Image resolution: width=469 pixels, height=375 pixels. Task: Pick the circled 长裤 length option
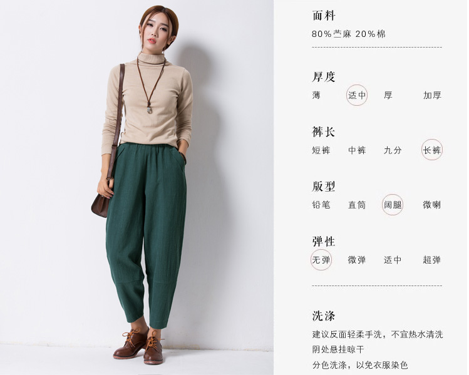point(432,150)
